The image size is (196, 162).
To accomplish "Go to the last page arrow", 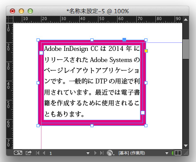I will [102, 153].
